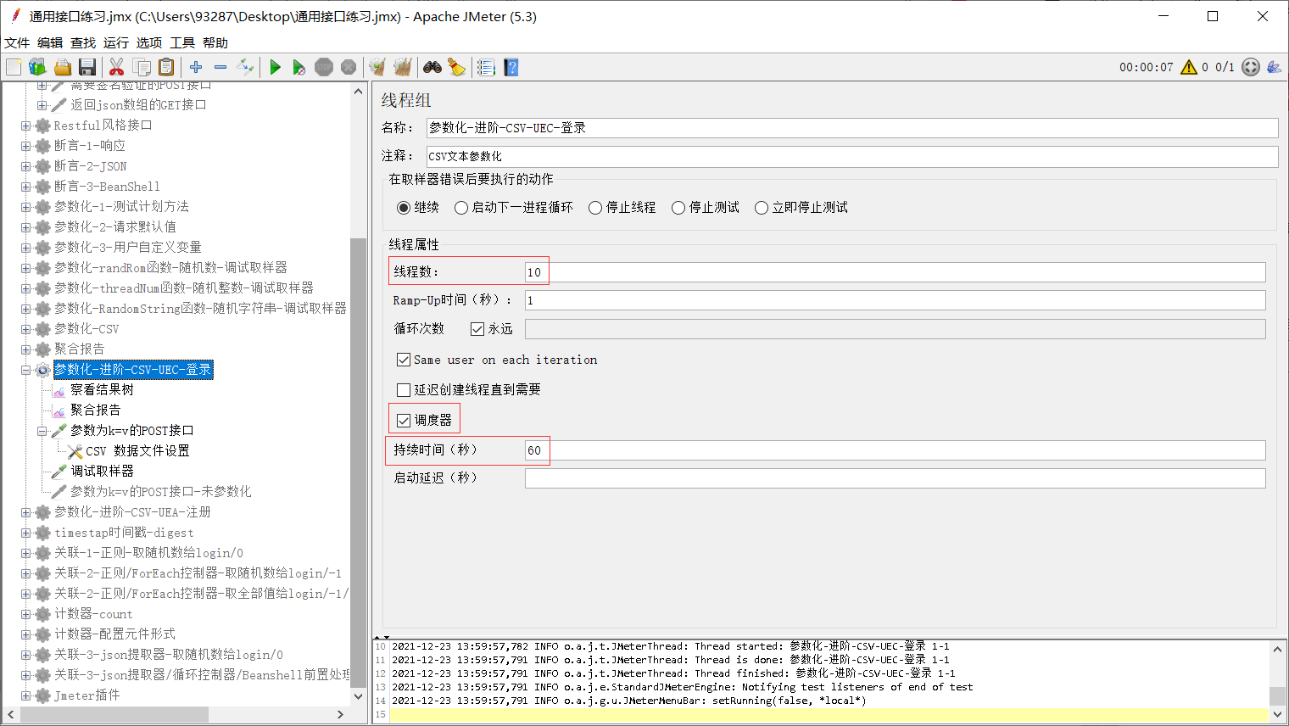Click the Clear results broom icon
The height and width of the screenshot is (726, 1289).
tap(377, 67)
